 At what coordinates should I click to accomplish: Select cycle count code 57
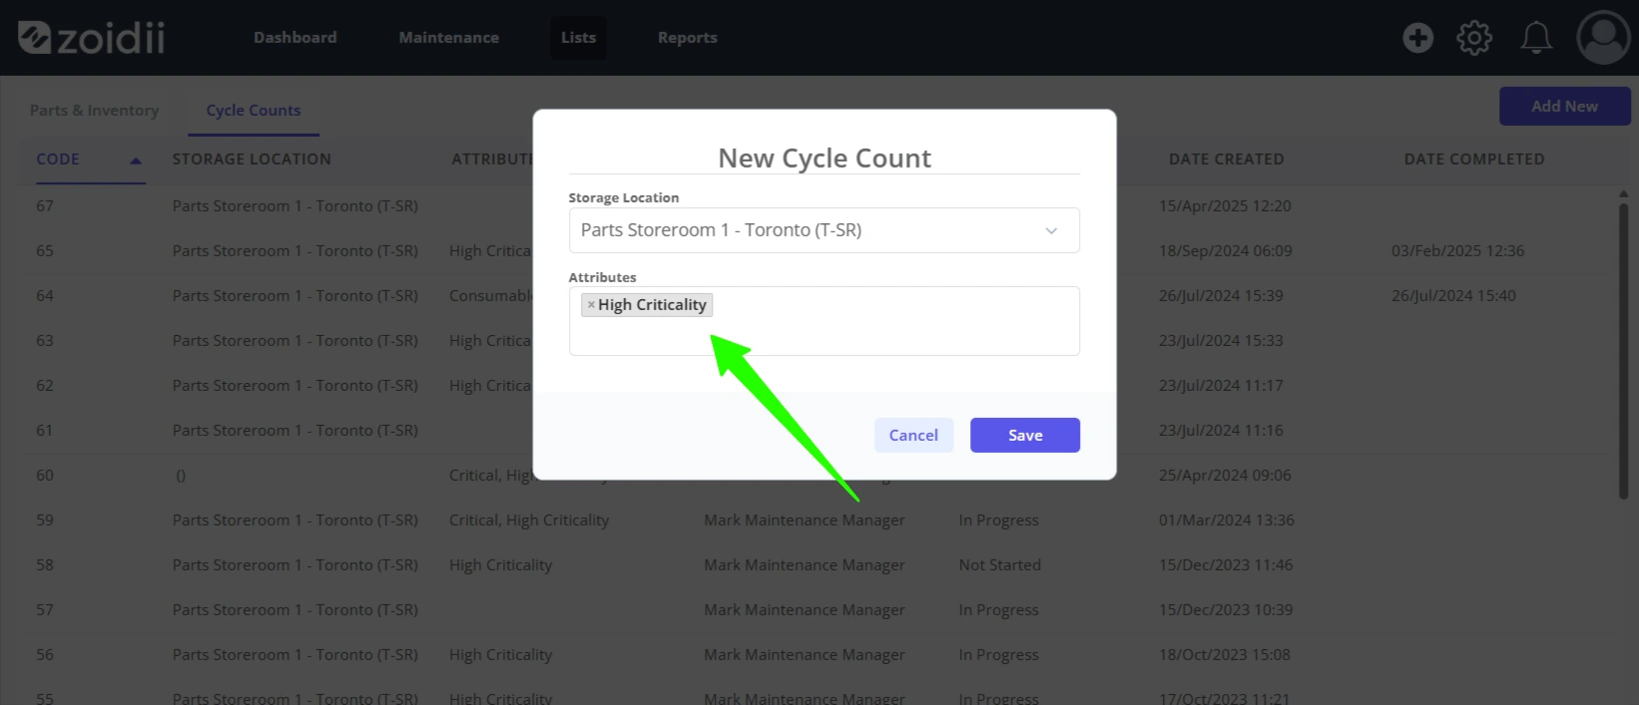pos(45,610)
